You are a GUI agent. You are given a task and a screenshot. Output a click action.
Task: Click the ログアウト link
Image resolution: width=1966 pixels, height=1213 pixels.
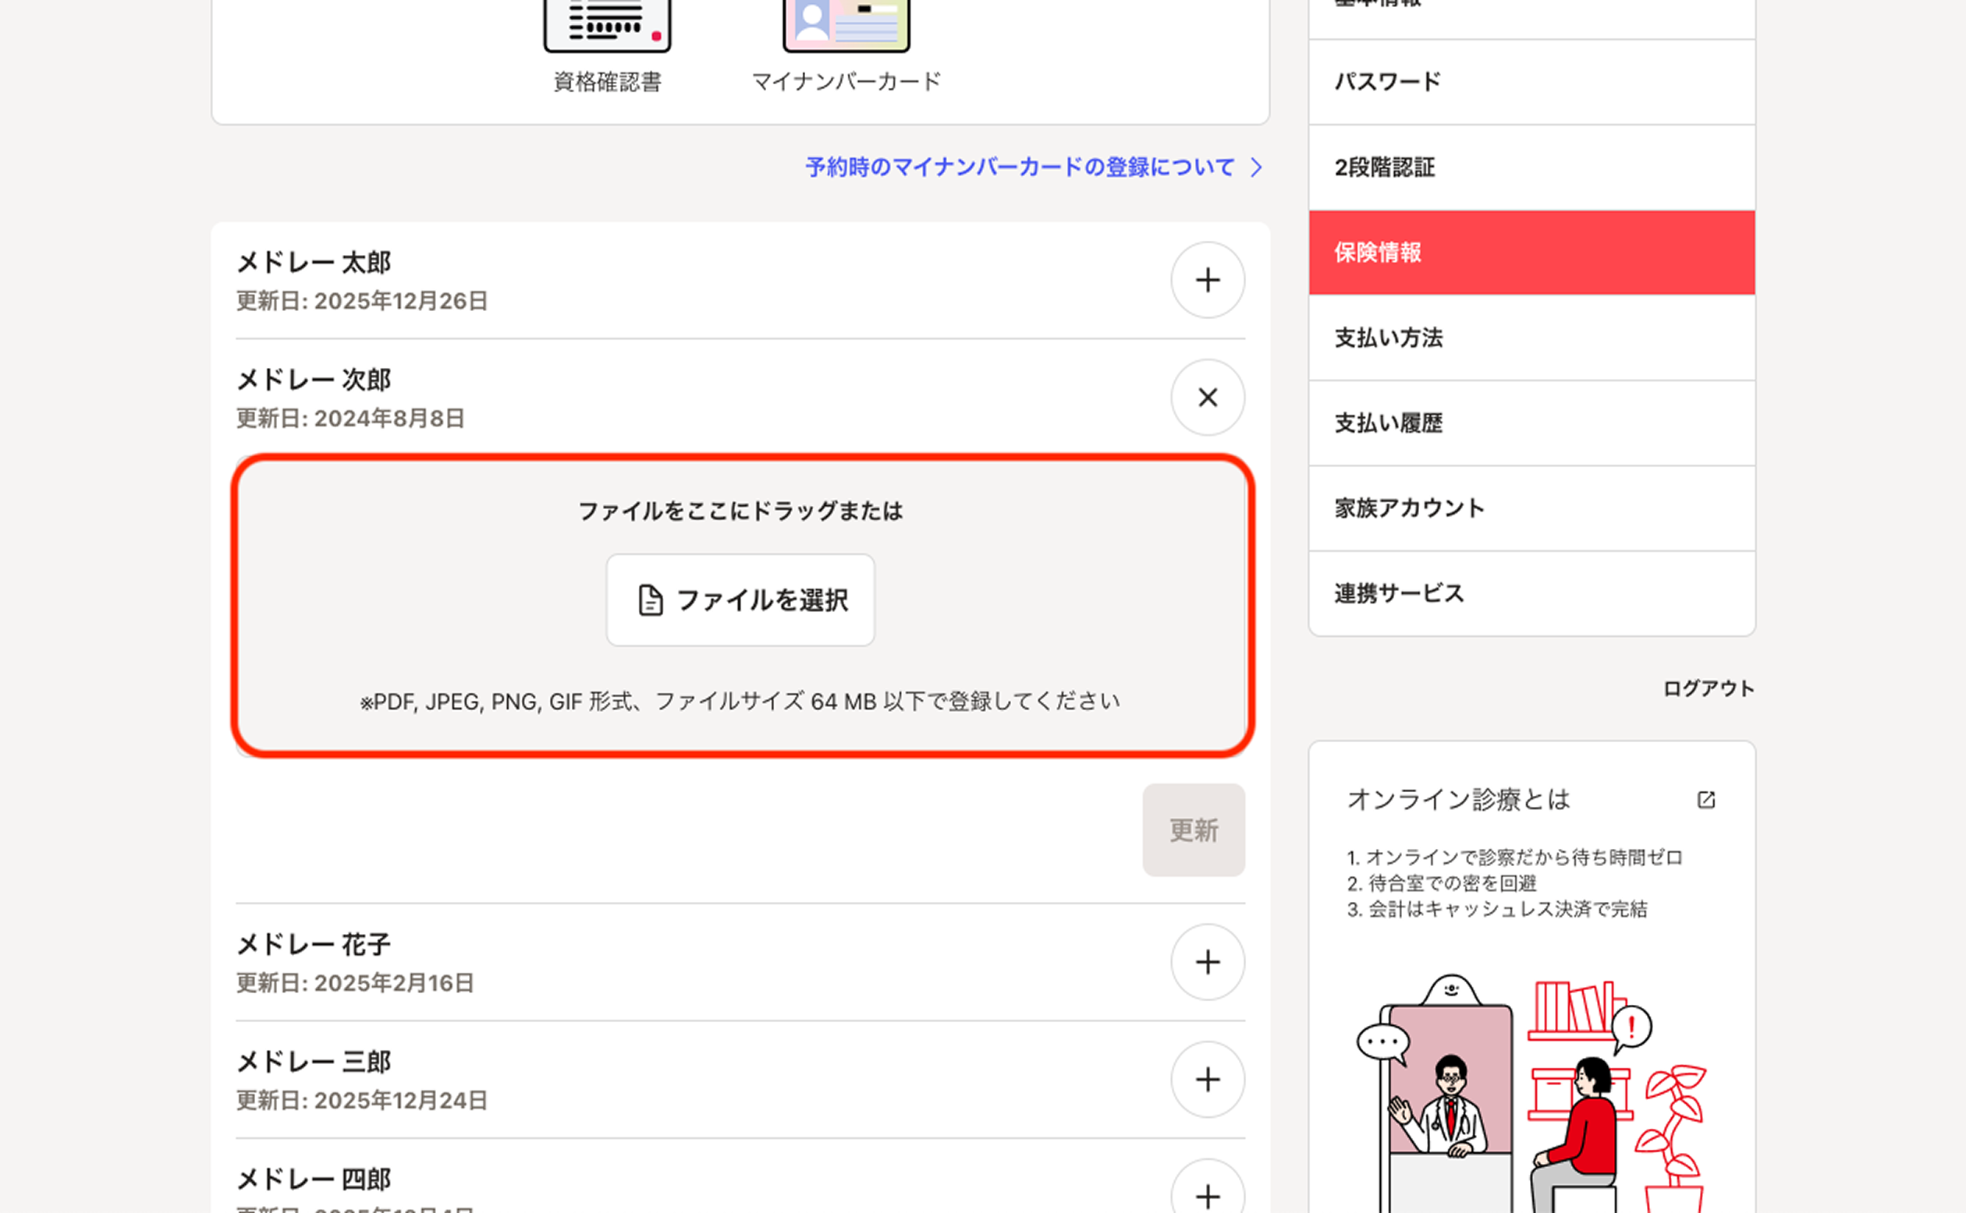coord(1708,688)
